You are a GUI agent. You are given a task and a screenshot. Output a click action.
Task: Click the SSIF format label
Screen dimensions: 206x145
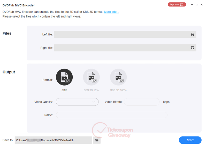pos(64,90)
